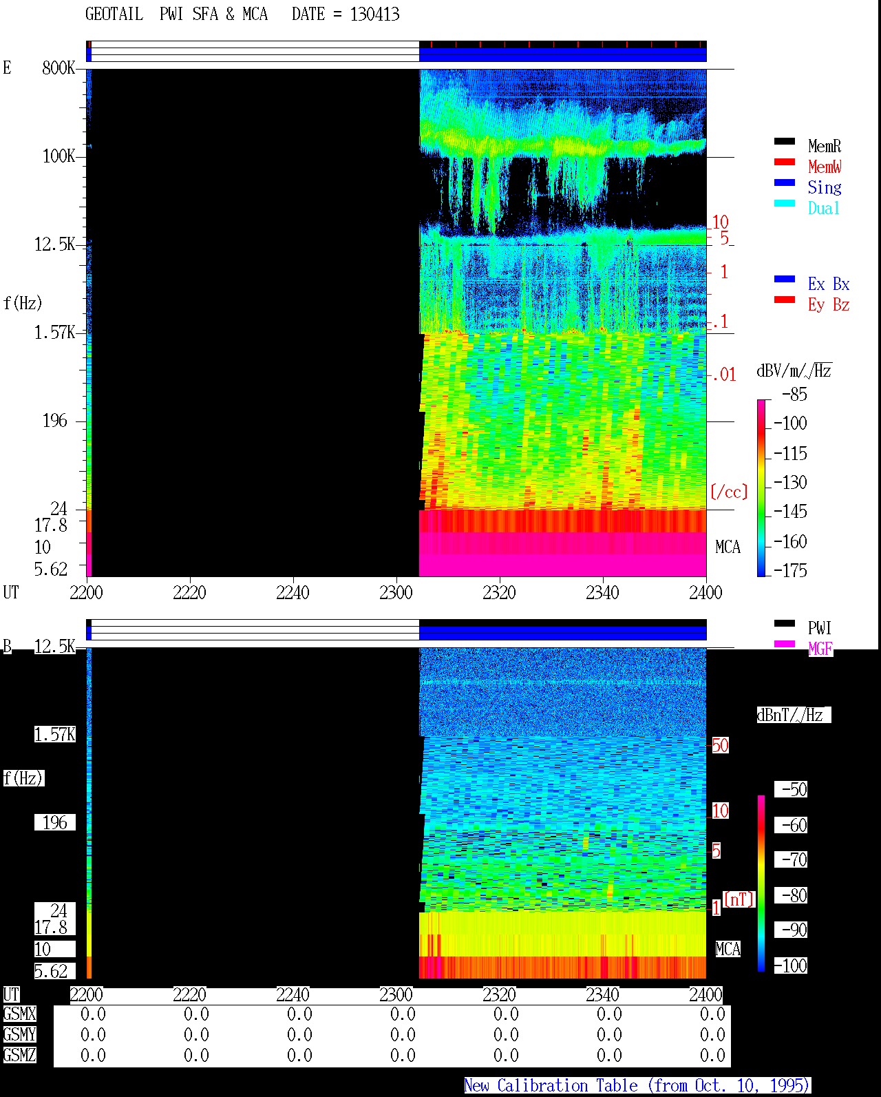Click the red MemW legend swatch
Viewport: 881px width, 1097px height.
pyautogui.click(x=785, y=163)
